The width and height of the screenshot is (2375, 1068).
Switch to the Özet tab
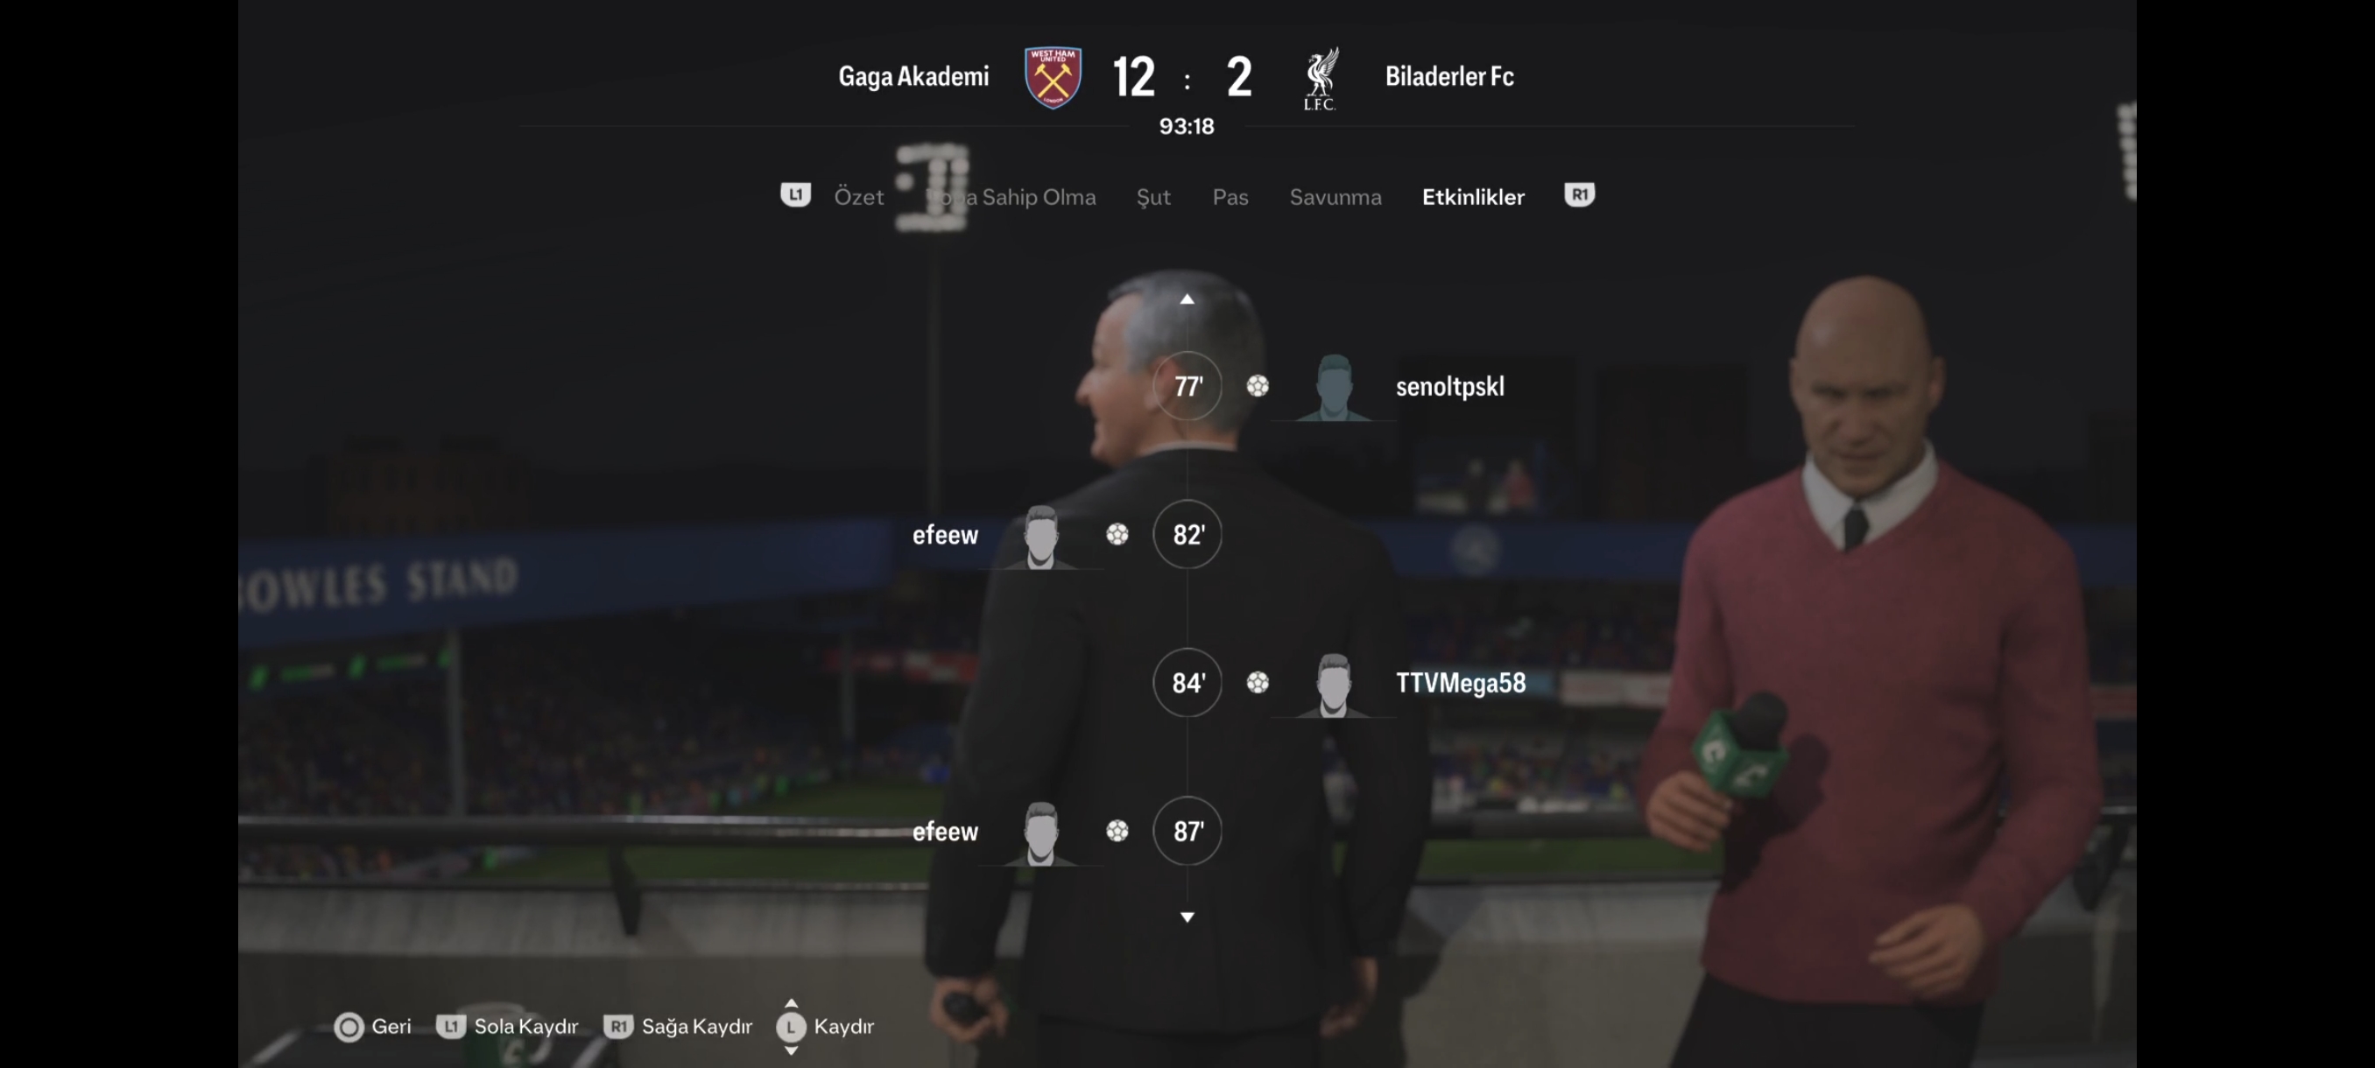pos(858,196)
